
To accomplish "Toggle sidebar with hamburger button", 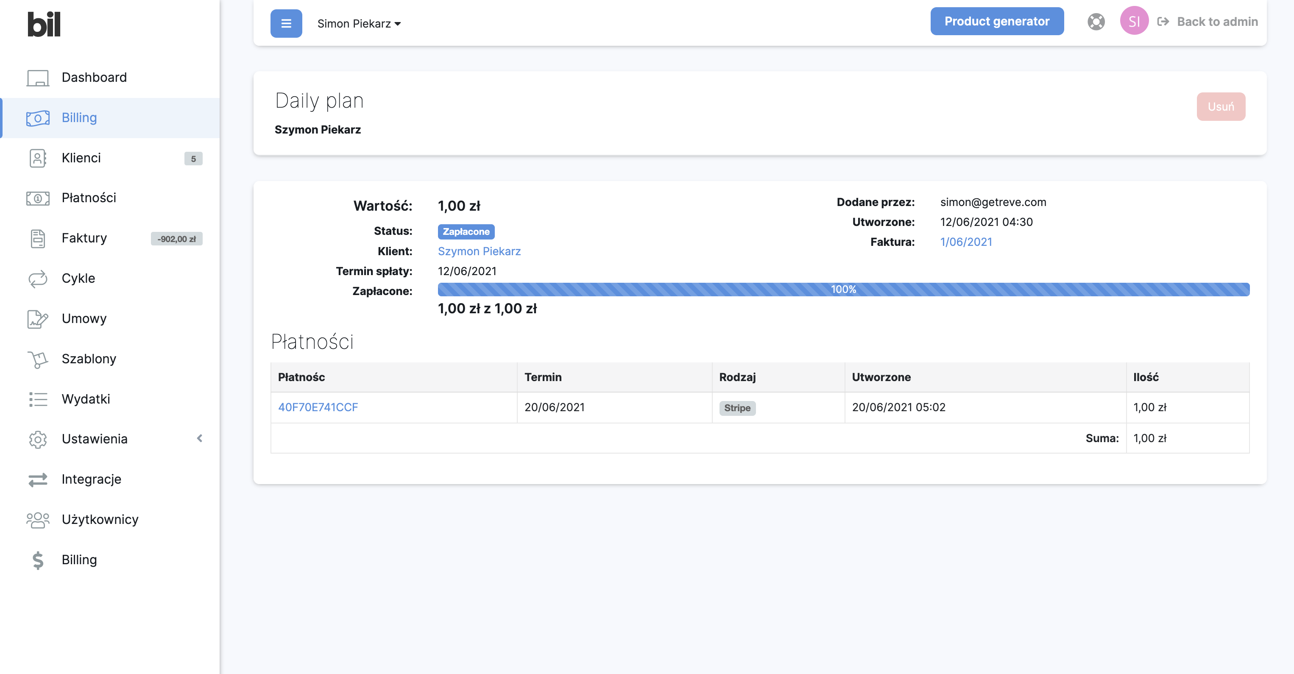I will pyautogui.click(x=286, y=24).
